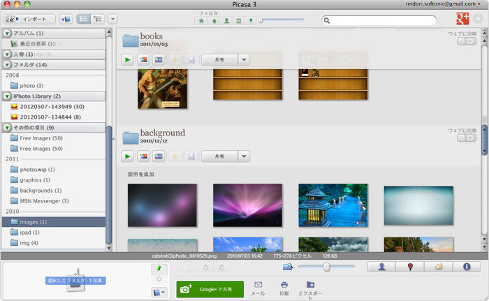Open 共有 dropdown arrow in books folder

point(245,59)
